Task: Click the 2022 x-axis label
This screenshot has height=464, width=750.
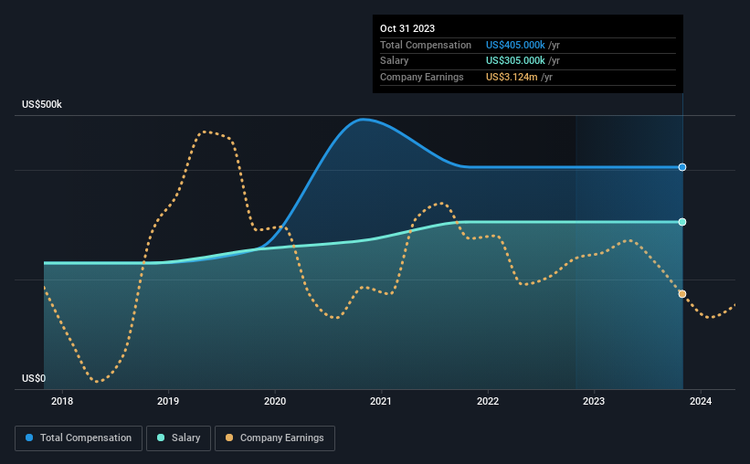Action: [488, 401]
